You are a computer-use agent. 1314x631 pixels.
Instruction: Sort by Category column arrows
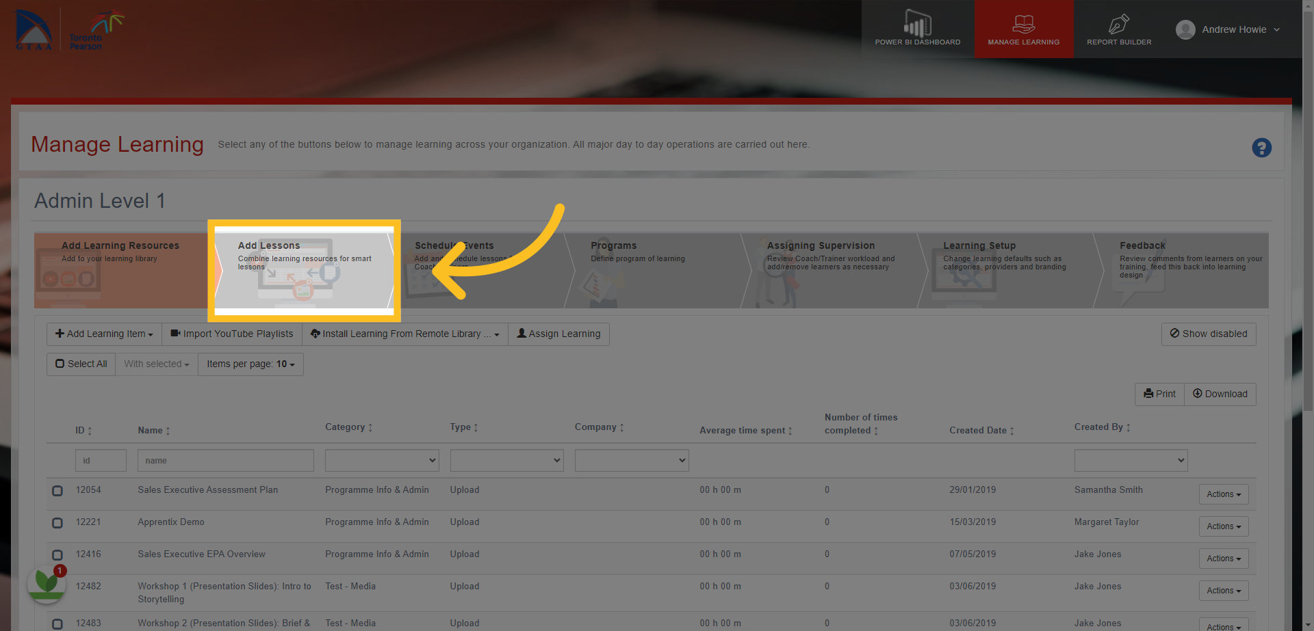click(370, 427)
